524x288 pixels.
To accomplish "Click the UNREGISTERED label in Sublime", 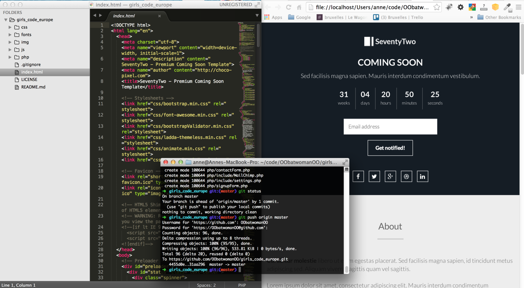I will tap(236, 5).
